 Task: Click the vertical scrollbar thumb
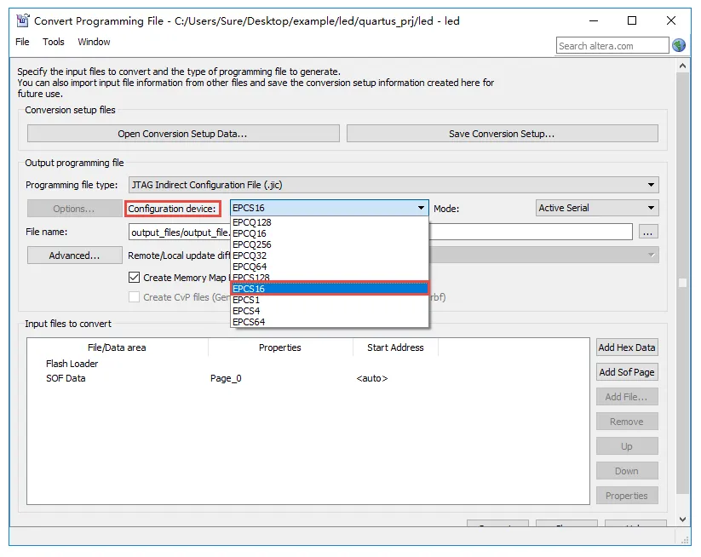[682, 283]
